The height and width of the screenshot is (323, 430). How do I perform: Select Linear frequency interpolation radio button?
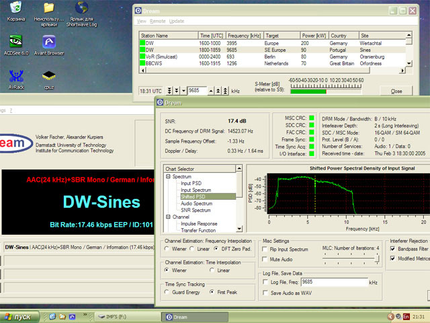pos(192,248)
